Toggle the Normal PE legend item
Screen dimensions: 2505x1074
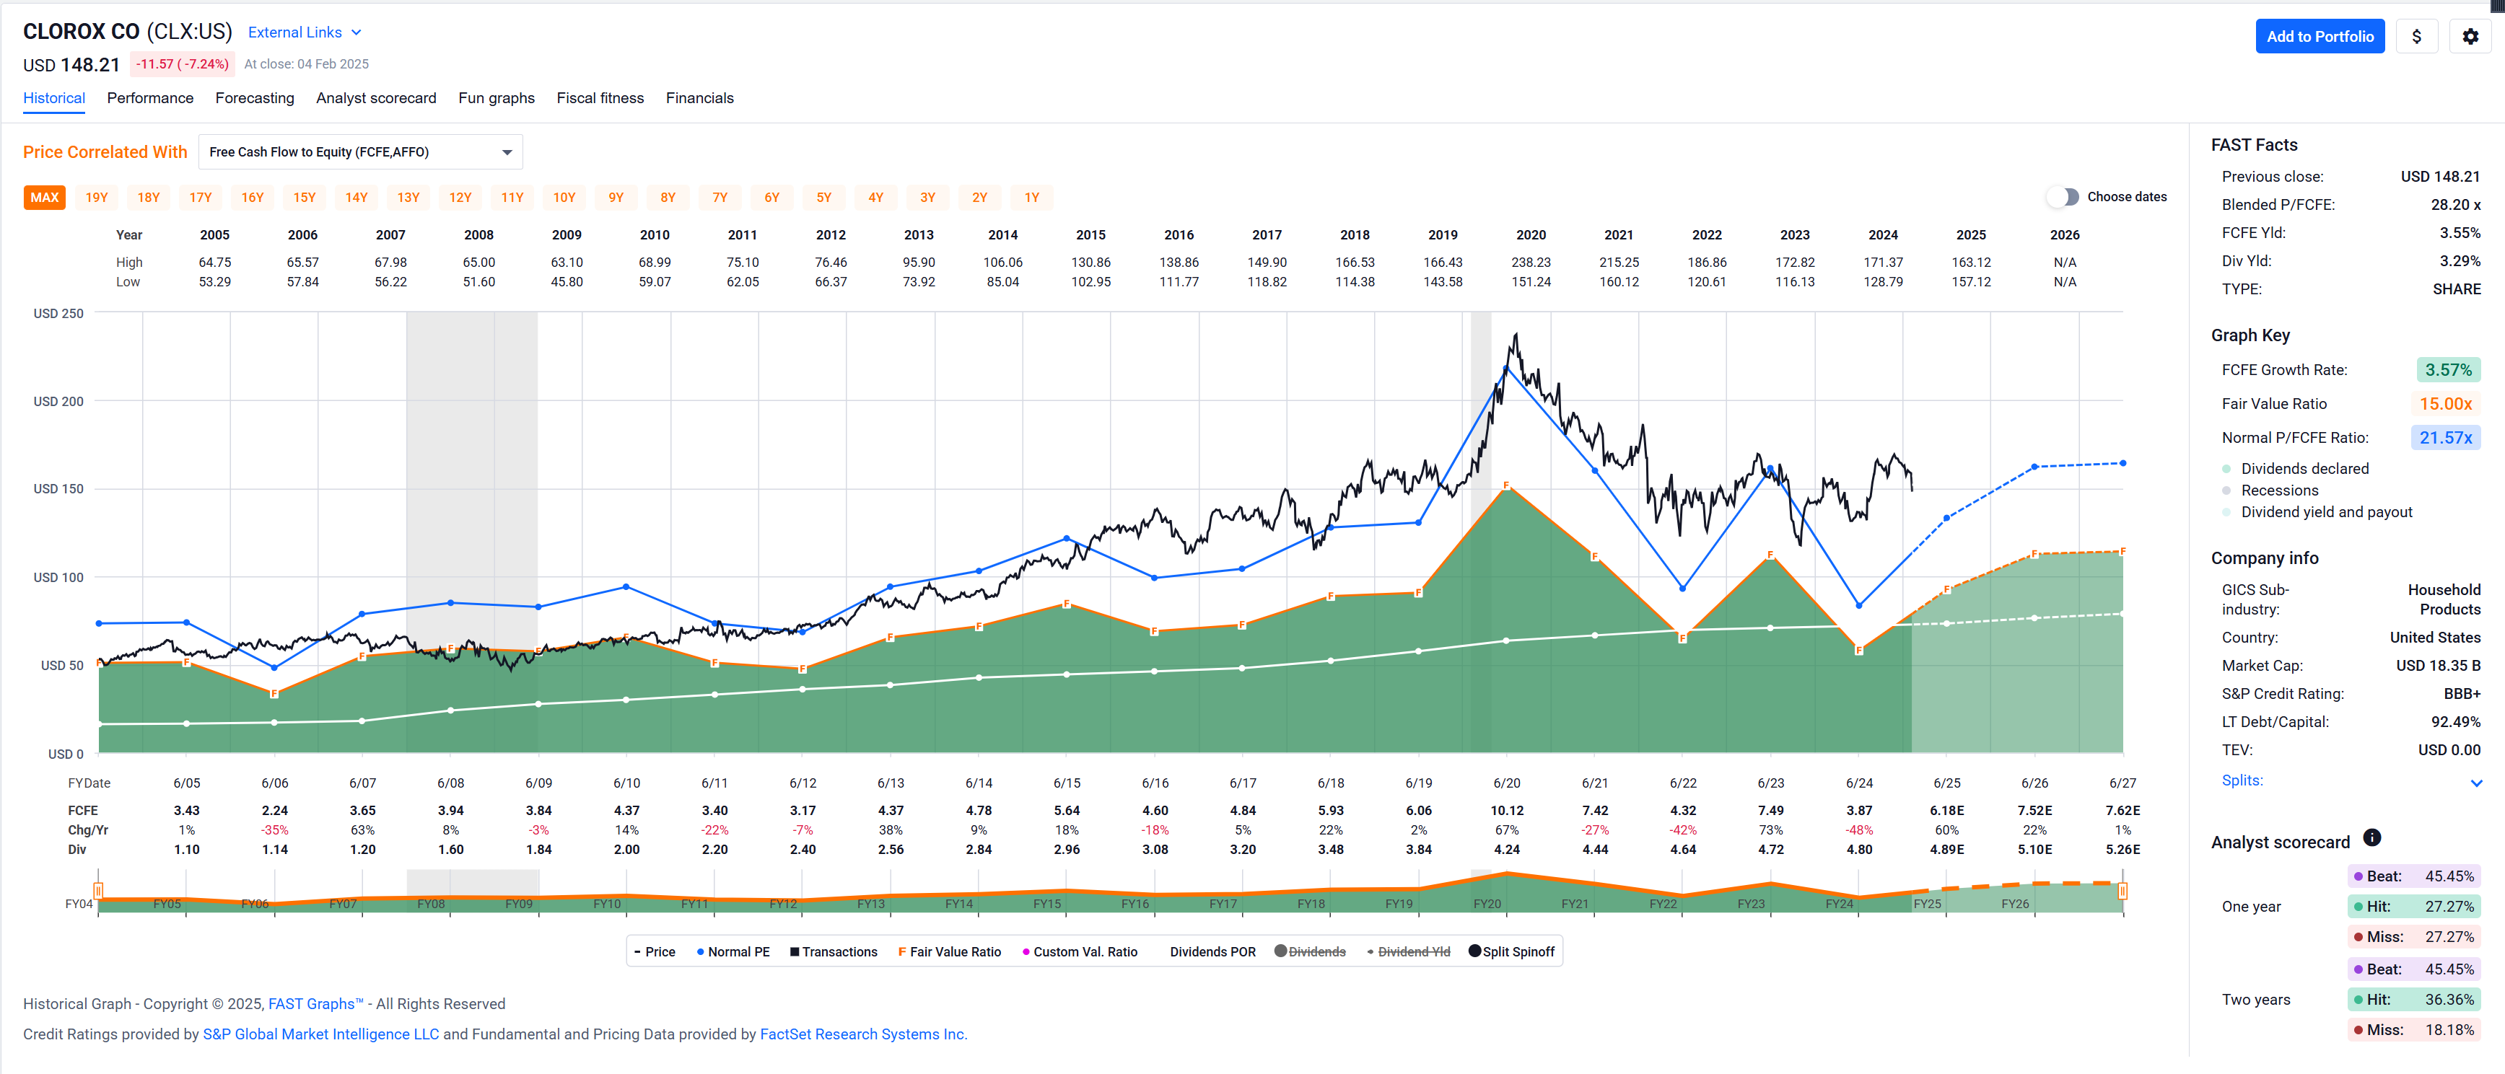pyautogui.click(x=733, y=951)
